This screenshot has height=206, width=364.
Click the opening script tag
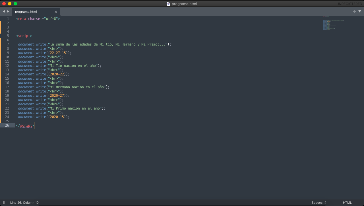point(24,36)
